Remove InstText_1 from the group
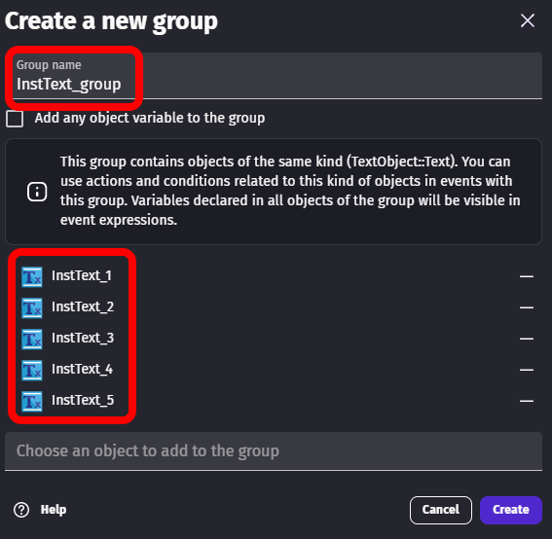This screenshot has width=552, height=539. click(x=527, y=277)
